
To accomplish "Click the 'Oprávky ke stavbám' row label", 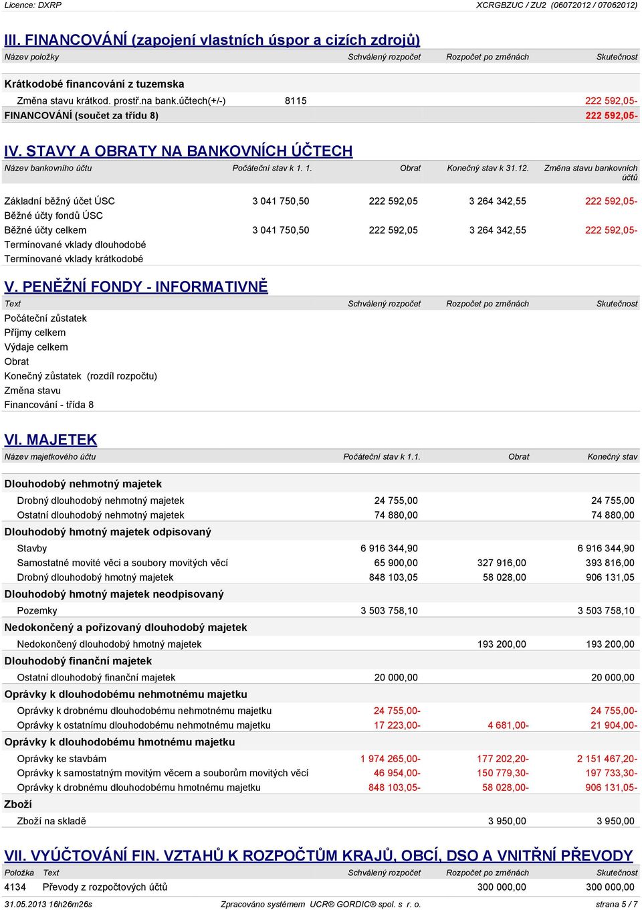I will pos(62,759).
